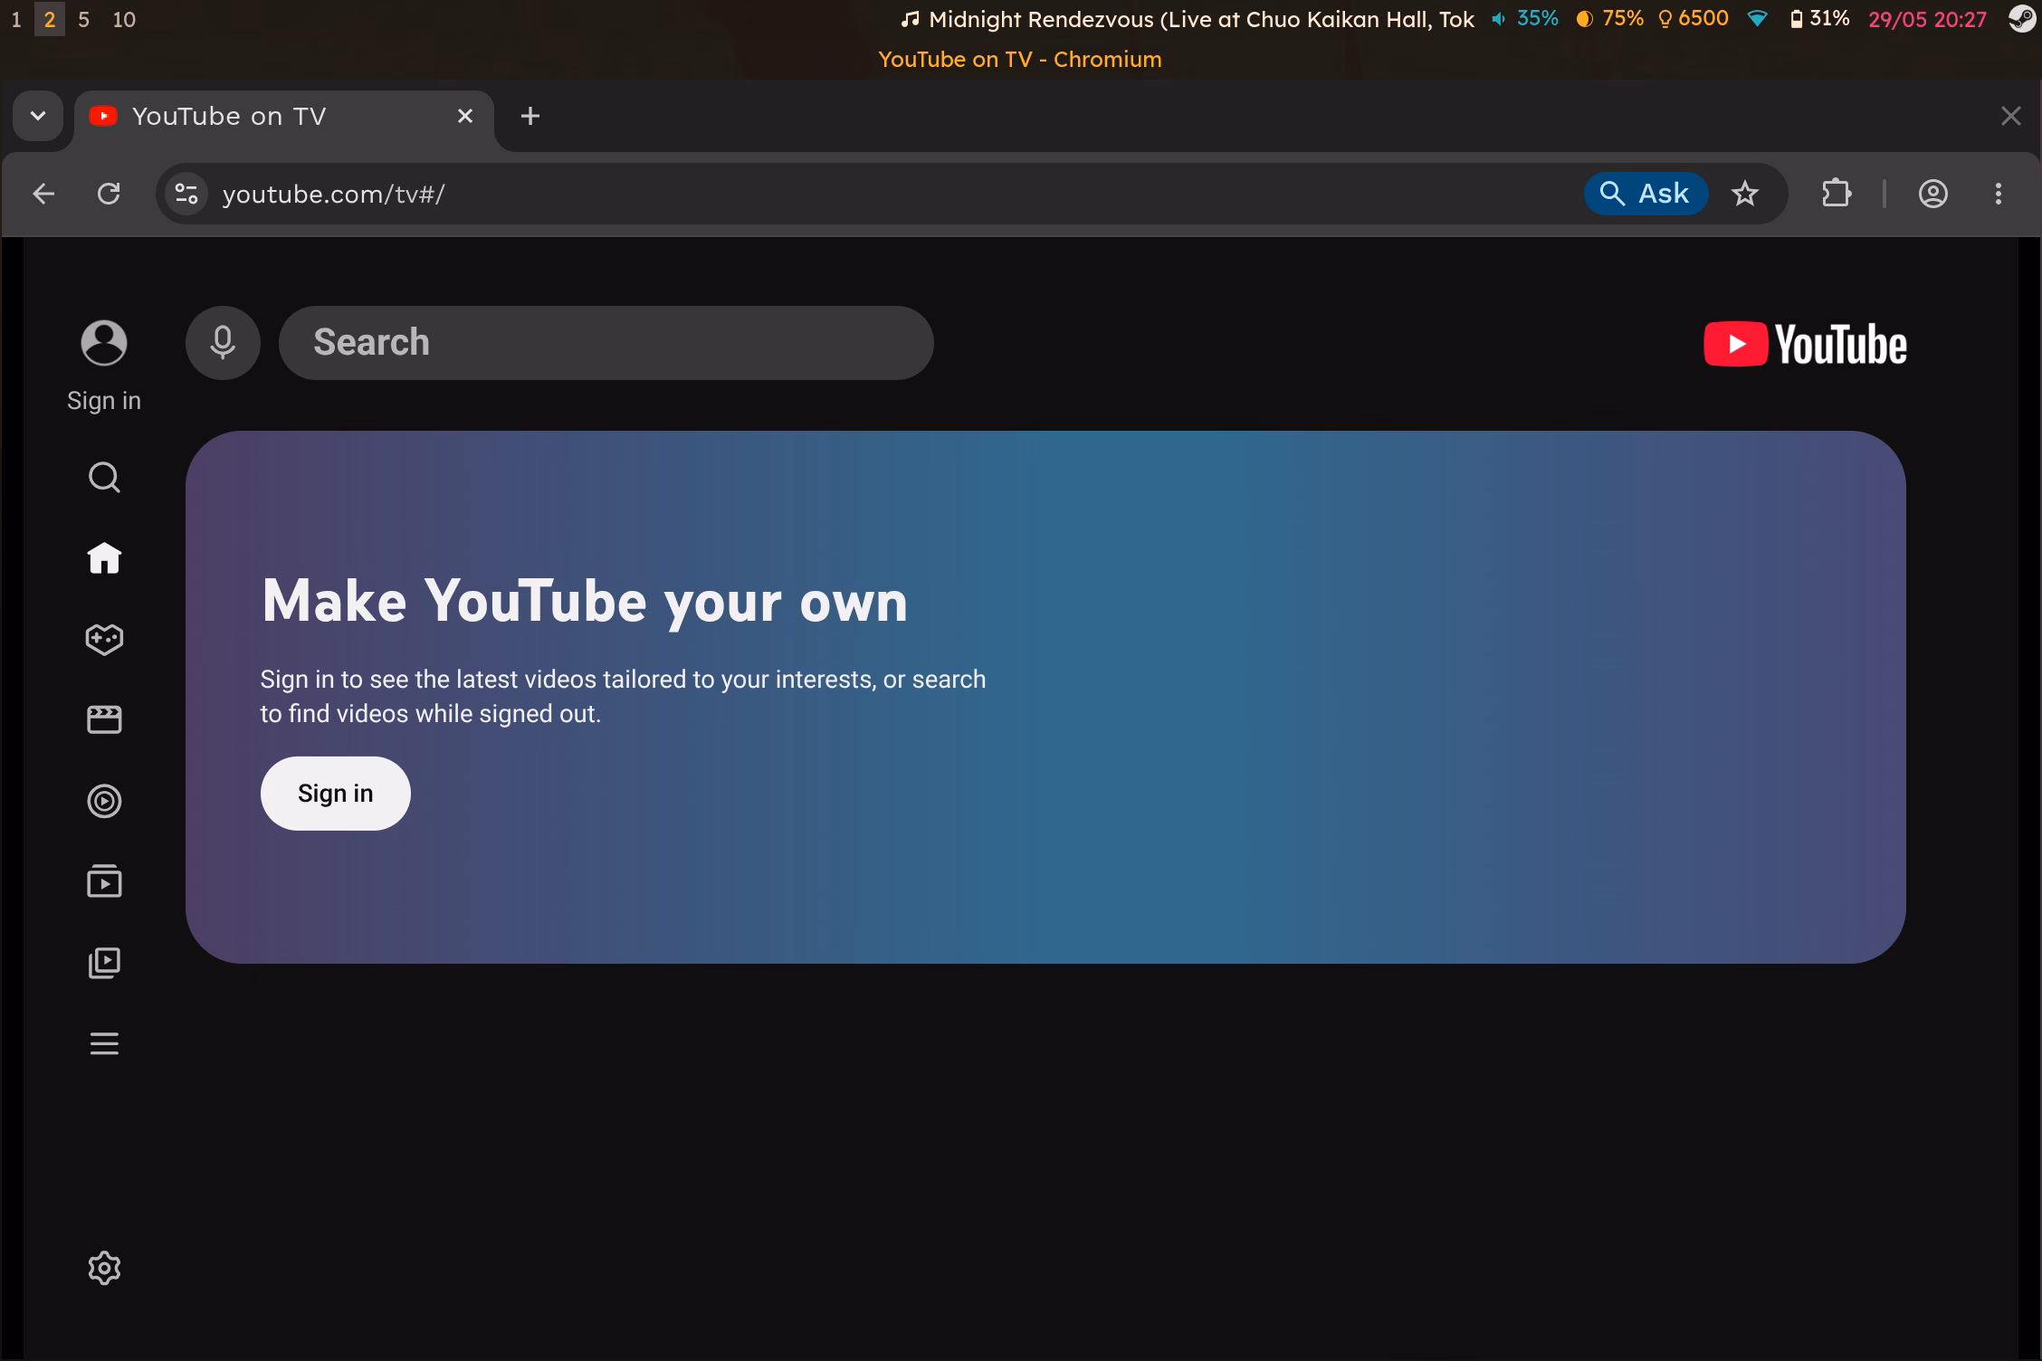Open Library icon in the sidebar
Screen dimensions: 2042x1361
[x=104, y=963]
